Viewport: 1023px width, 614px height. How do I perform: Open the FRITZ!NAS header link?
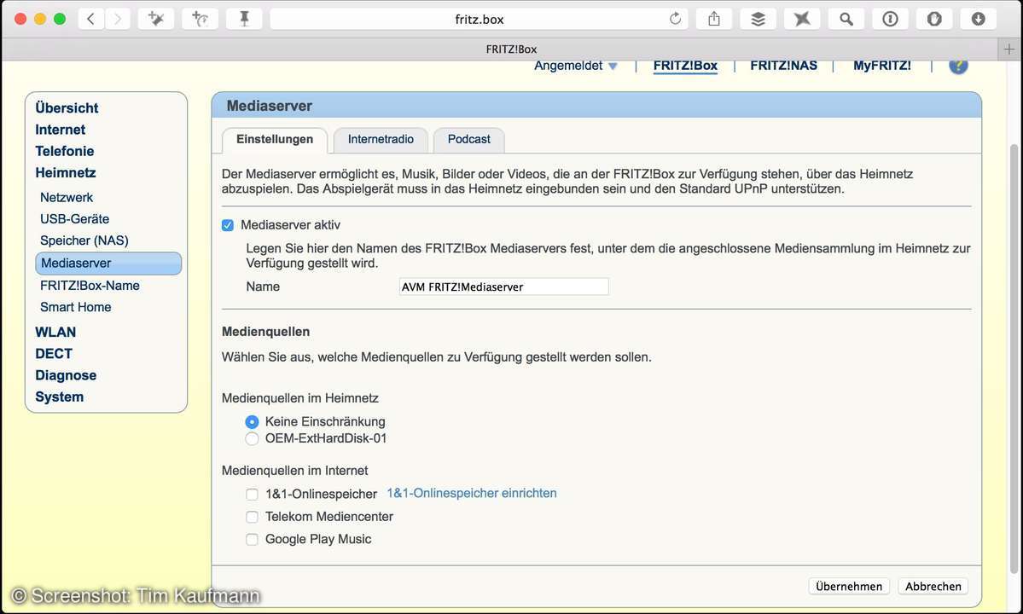pos(783,65)
